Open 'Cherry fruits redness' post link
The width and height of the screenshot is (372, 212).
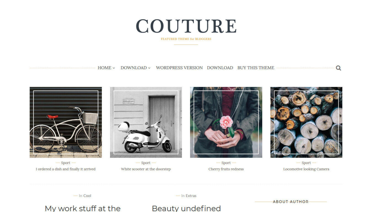226,169
